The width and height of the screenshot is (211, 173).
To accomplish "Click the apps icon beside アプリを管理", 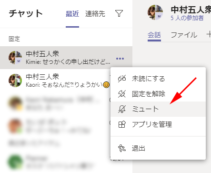I will [x=122, y=124].
